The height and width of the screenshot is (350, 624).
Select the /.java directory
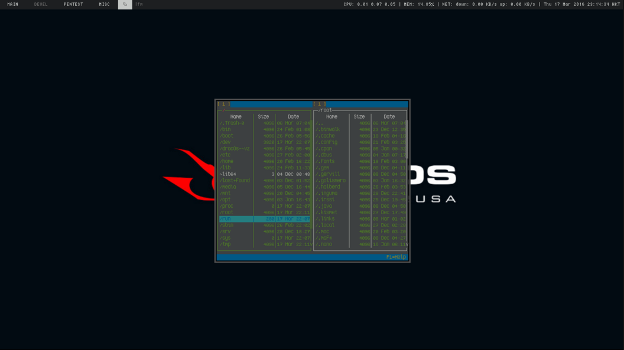tap(360, 206)
